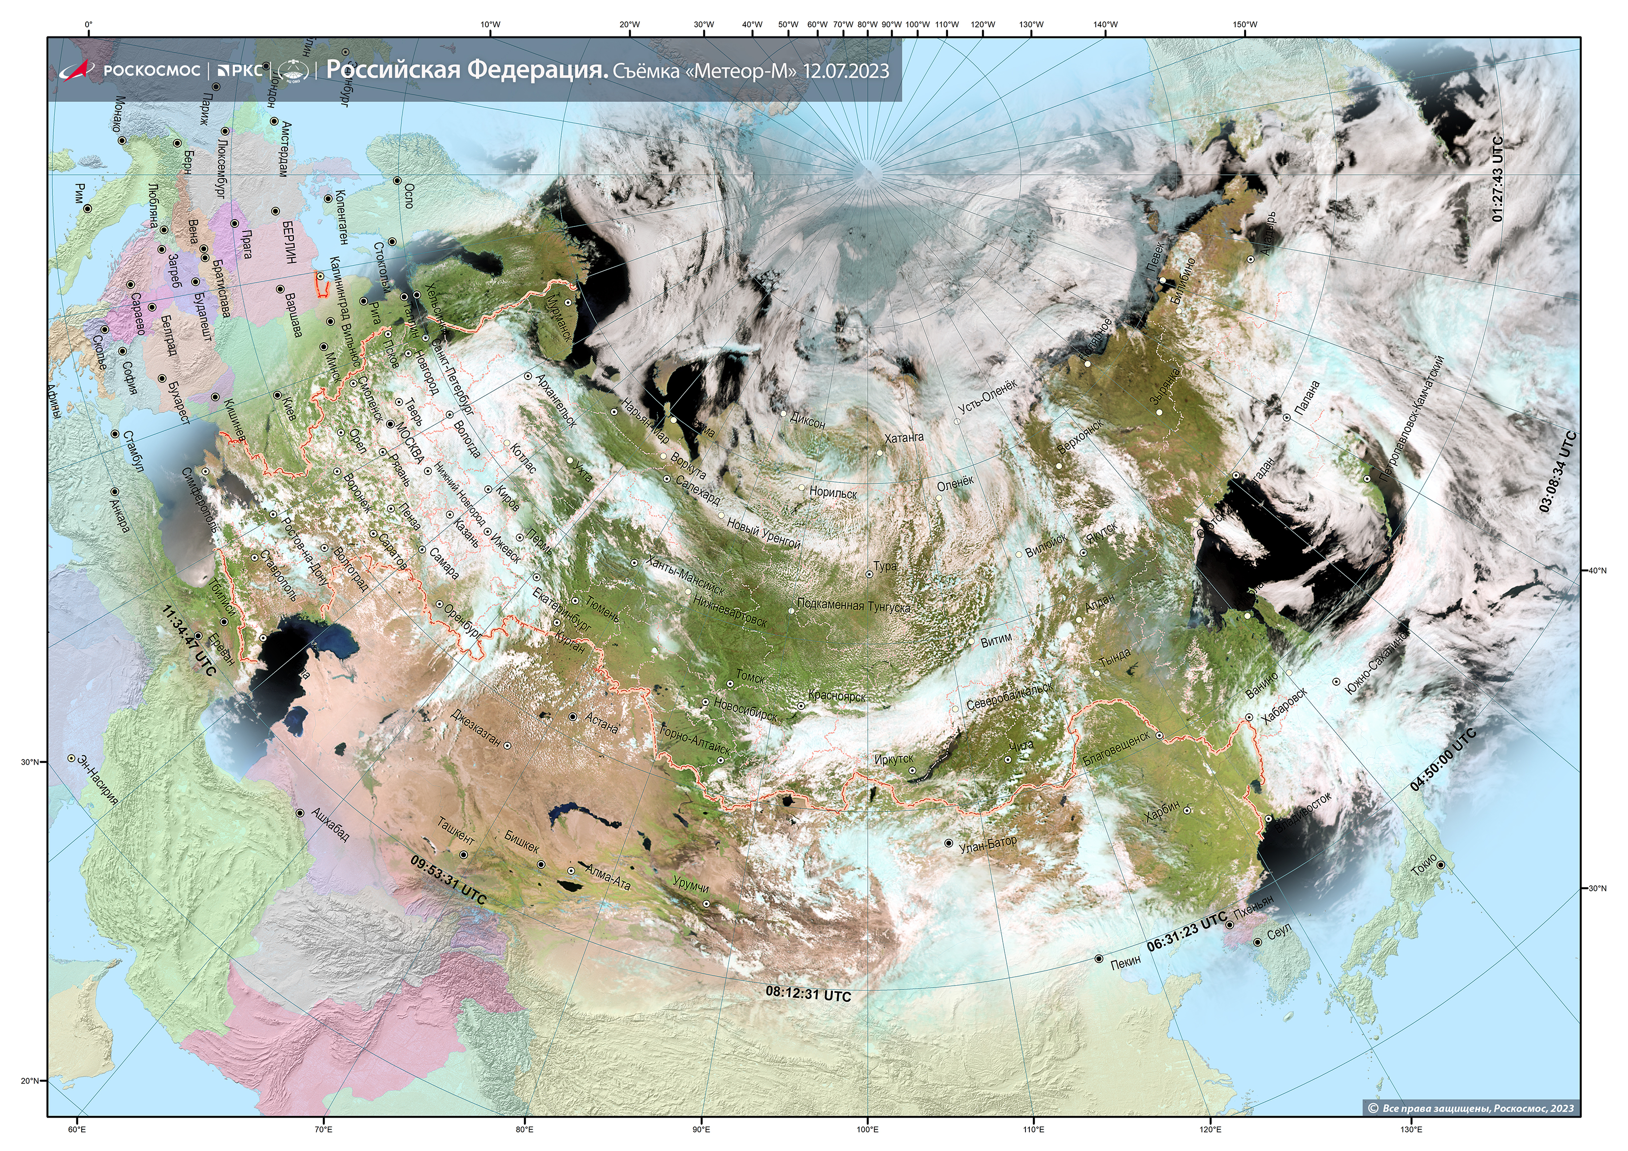Click the НЦ ОМЗ satellite globe emblem
Screen dimensions: 1628x1151
(x=293, y=71)
